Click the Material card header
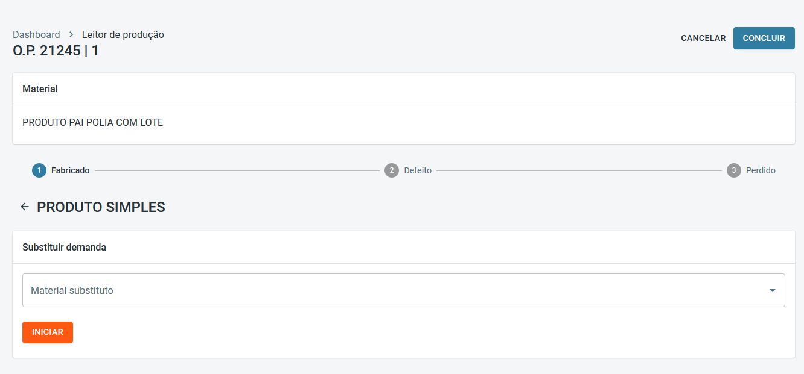This screenshot has width=804, height=374. point(40,89)
